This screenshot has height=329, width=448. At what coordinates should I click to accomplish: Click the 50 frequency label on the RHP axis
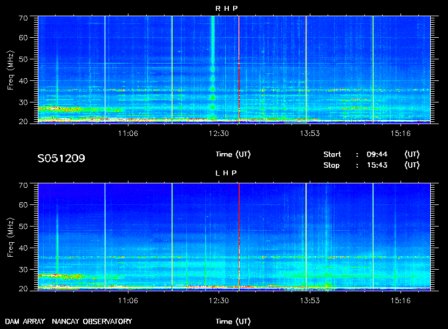click(23, 59)
